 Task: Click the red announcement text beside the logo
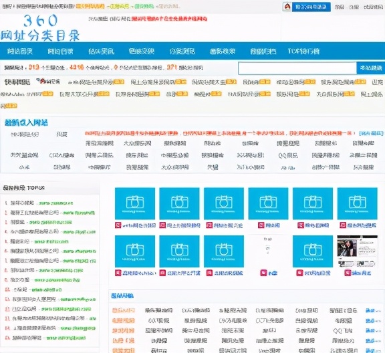[169, 19]
